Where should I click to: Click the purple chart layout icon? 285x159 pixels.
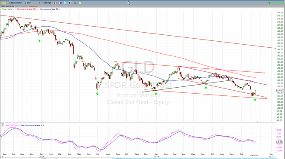point(60,3)
